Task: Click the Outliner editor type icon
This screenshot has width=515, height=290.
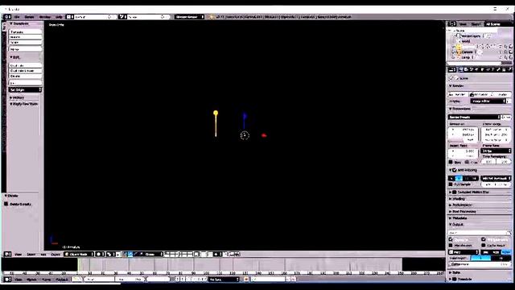Action: (x=452, y=24)
